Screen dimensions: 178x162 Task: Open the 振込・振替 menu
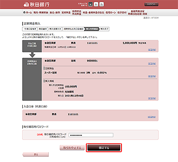pos(55,12)
